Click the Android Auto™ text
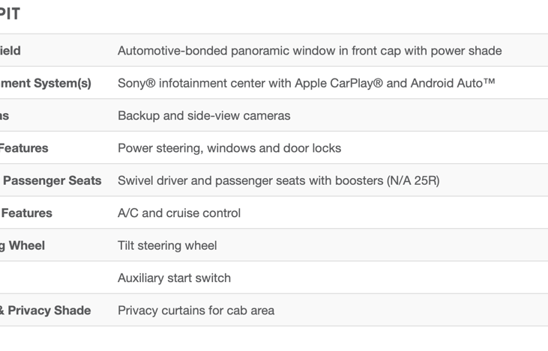 coord(453,83)
